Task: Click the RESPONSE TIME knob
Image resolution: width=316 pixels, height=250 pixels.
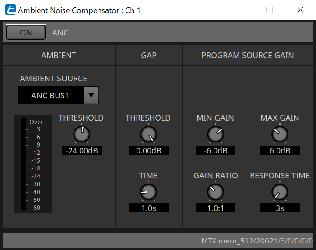Action: (280, 192)
